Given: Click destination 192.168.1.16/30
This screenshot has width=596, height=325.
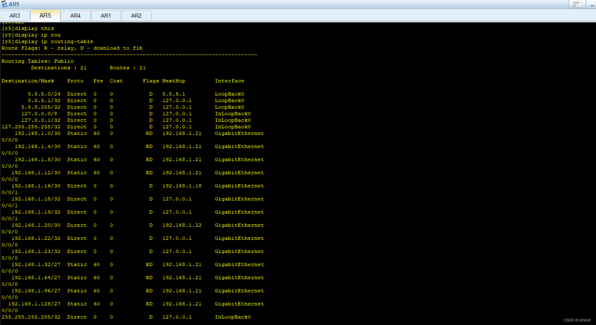Looking at the screenshot, I should pyautogui.click(x=36, y=186).
